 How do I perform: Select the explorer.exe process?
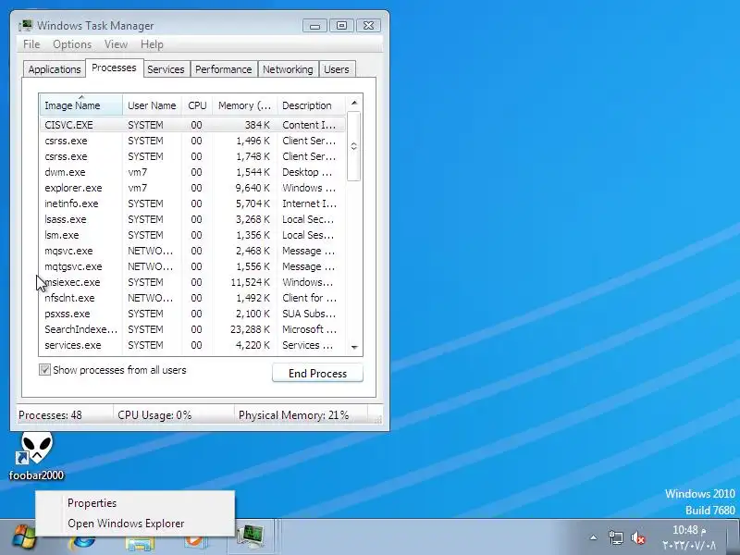(192, 188)
